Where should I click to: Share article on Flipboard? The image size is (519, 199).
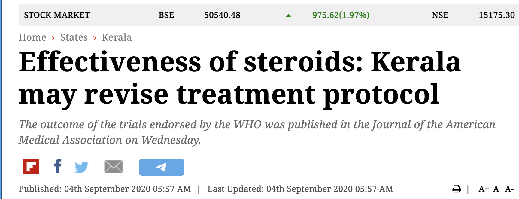tap(31, 167)
